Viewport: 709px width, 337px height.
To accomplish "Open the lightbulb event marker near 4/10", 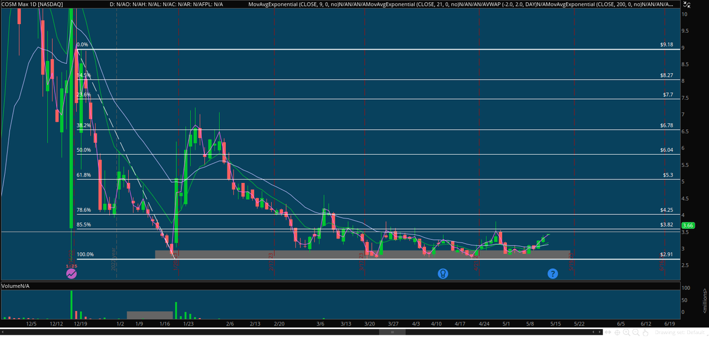I will click(x=442, y=273).
